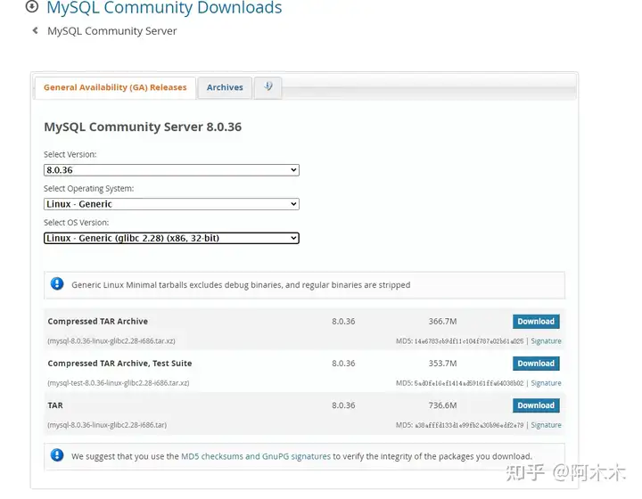Click the 736.6M size value

(x=442, y=405)
